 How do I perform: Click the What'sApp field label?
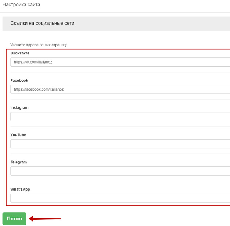click(20, 190)
